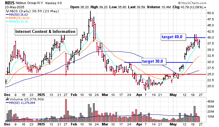Click the Nasdaq GS exchange label
The image size is (219, 127).
point(53,3)
